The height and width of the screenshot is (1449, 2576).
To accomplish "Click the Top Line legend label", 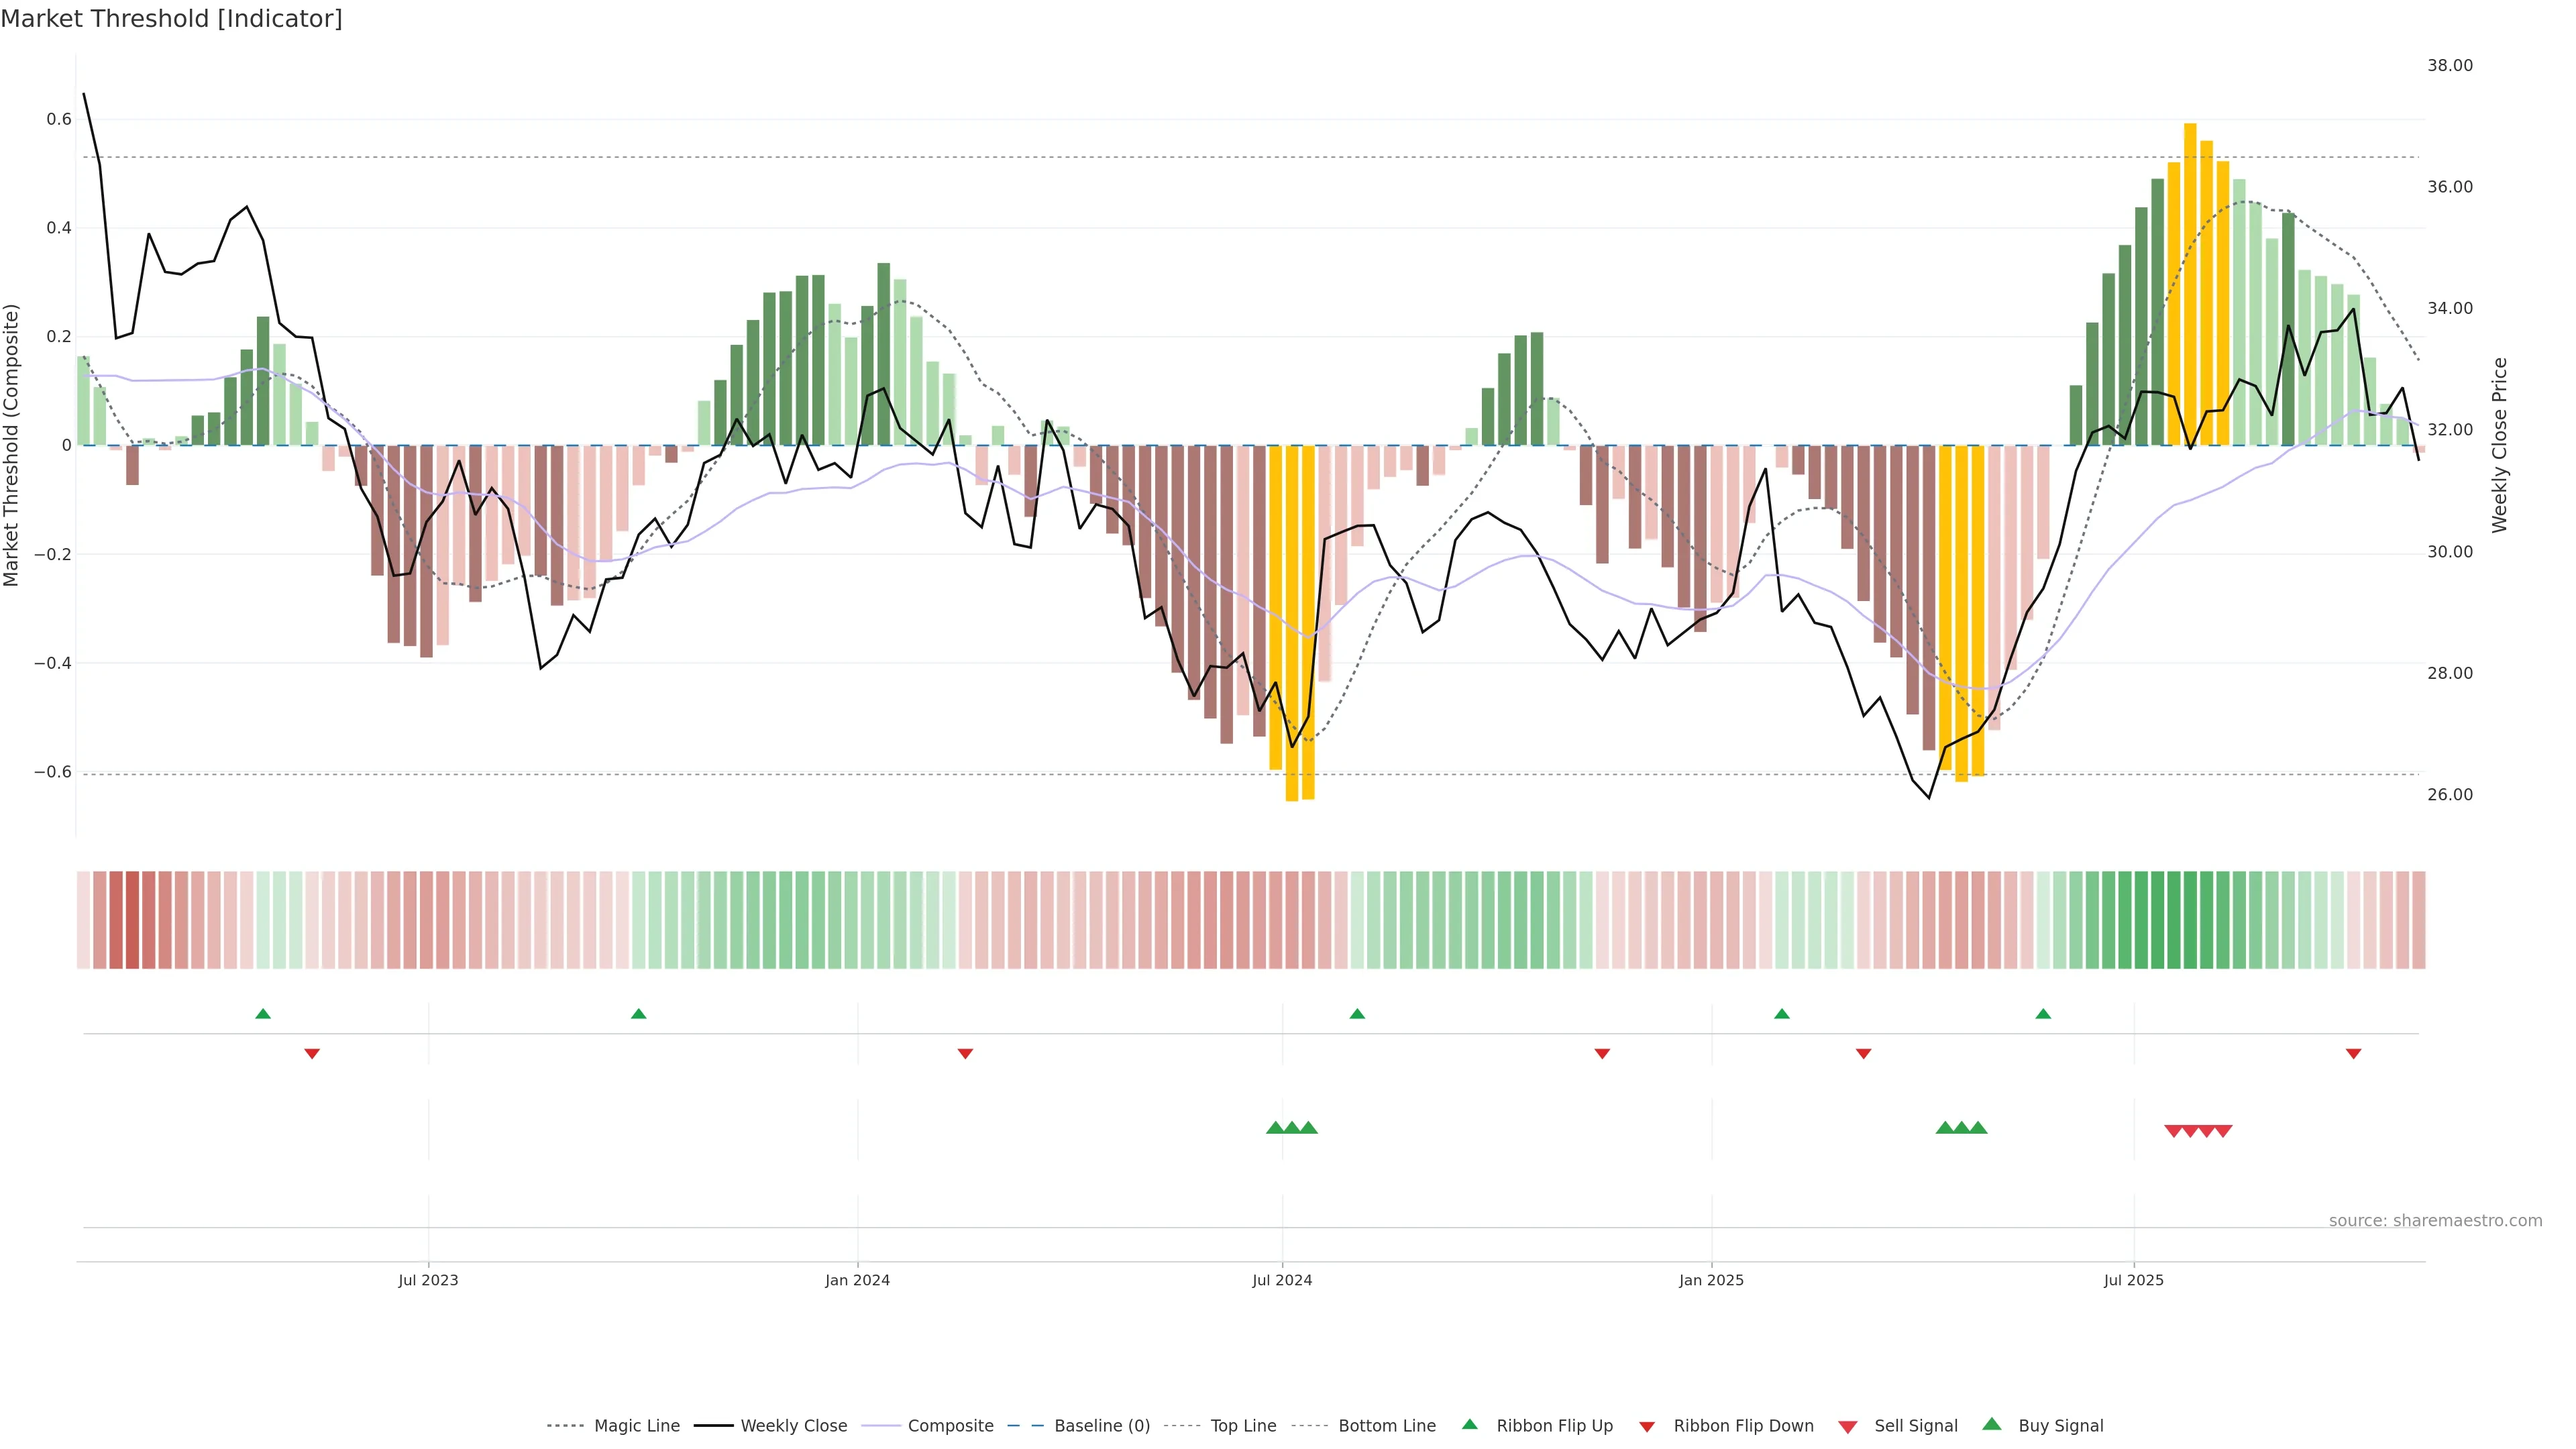I will pos(1243,1426).
